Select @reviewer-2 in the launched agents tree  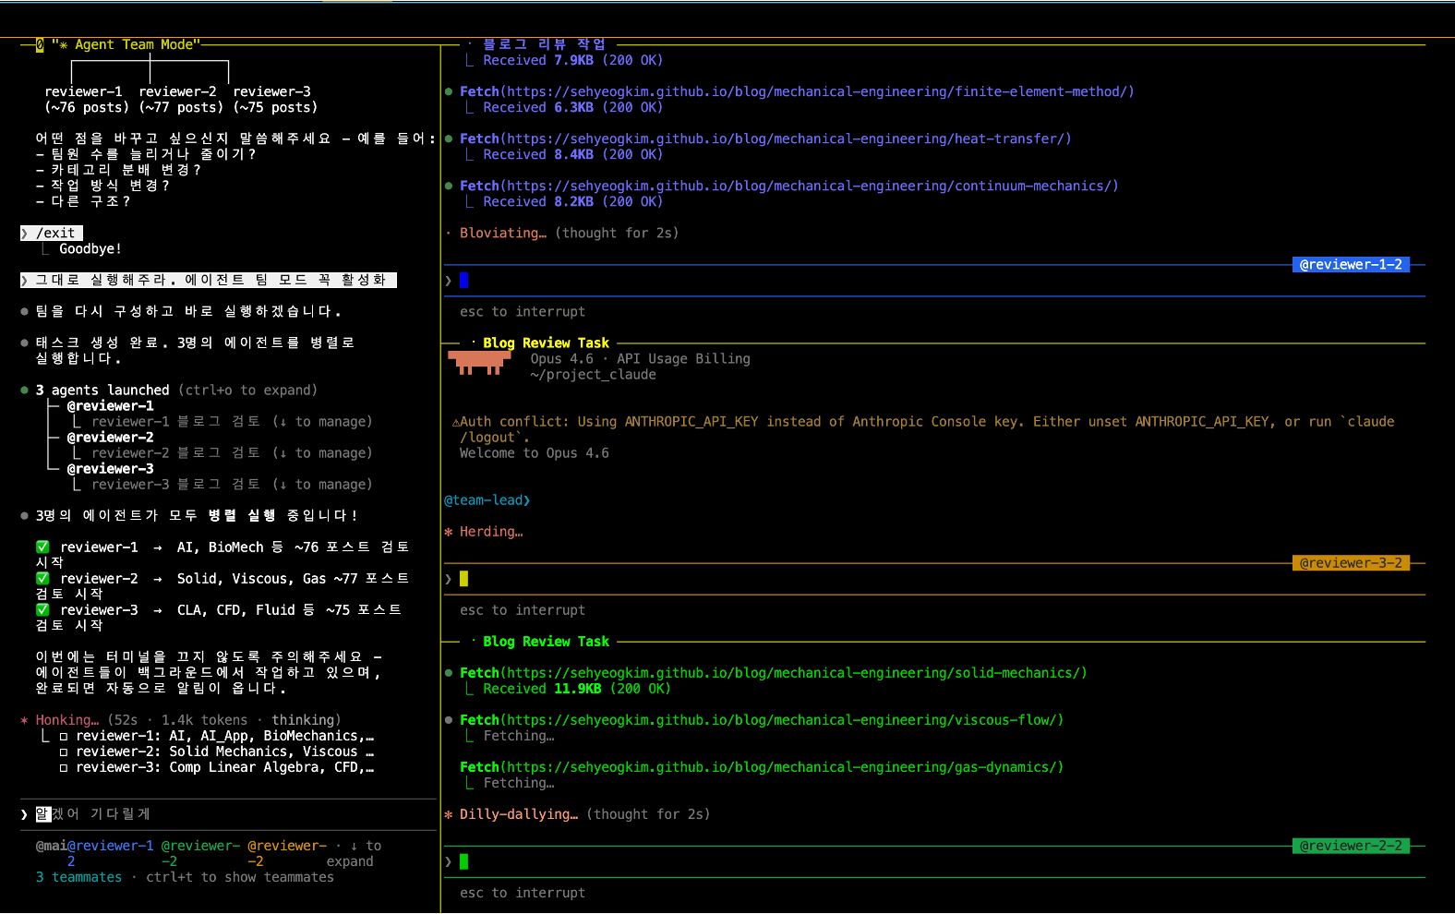[x=111, y=438]
